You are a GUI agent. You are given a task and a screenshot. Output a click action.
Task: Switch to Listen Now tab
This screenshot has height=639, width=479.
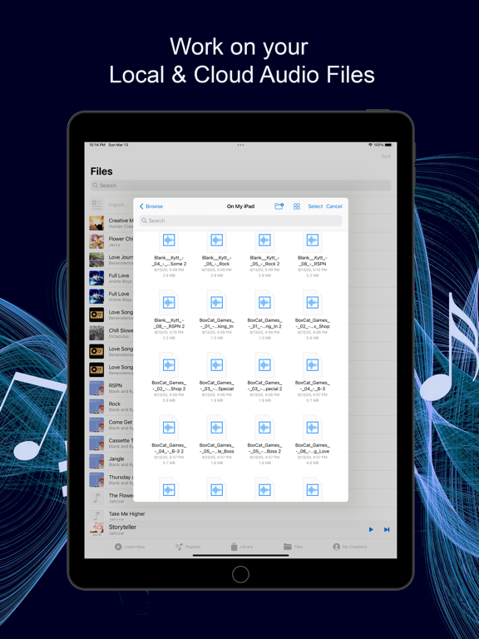130,547
